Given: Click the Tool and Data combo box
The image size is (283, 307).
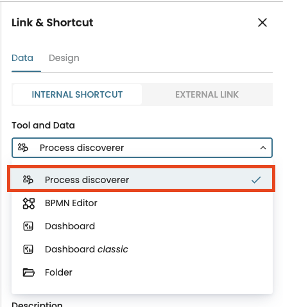Looking at the screenshot, I should click(x=142, y=148).
